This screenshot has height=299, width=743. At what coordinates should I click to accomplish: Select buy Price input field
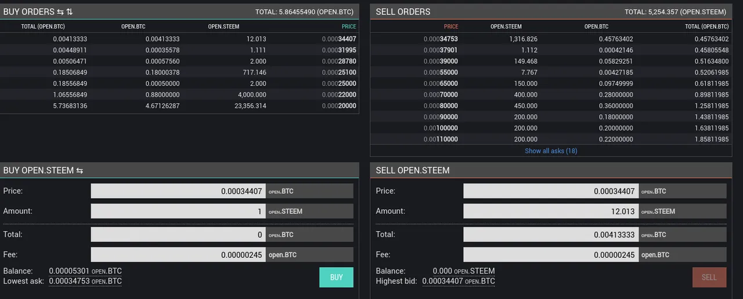click(x=178, y=191)
